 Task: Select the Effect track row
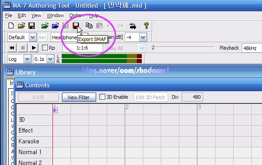coord(34,131)
